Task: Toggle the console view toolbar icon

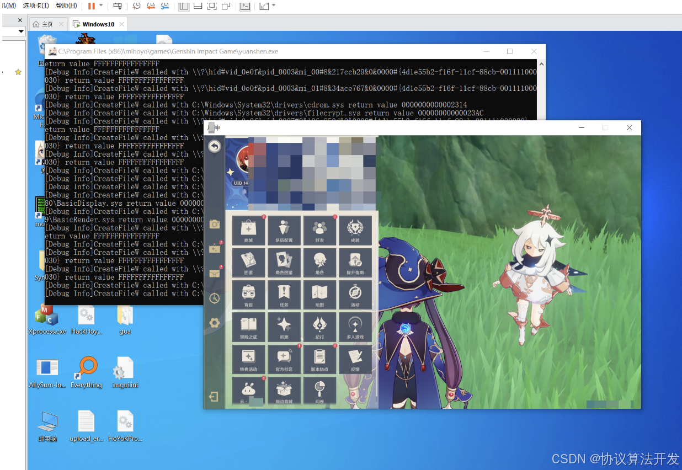Action: (x=245, y=6)
